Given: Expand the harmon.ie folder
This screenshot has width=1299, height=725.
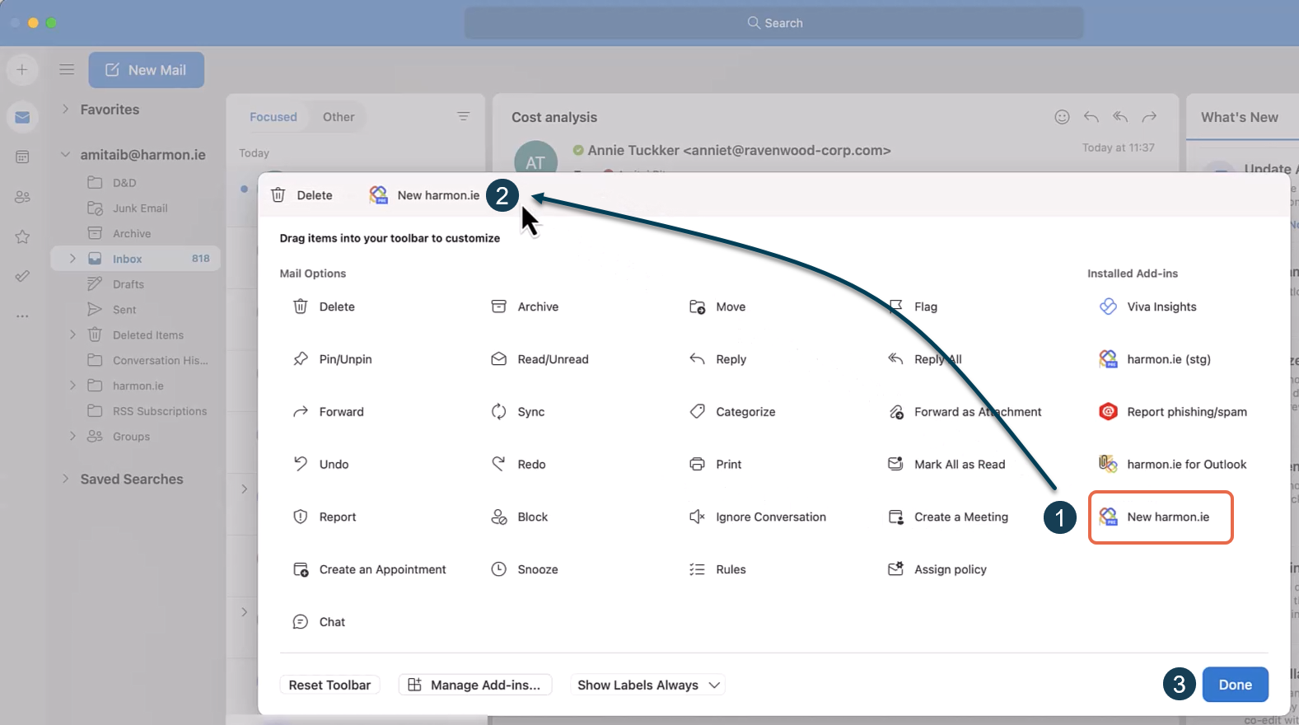Looking at the screenshot, I should tap(72, 386).
